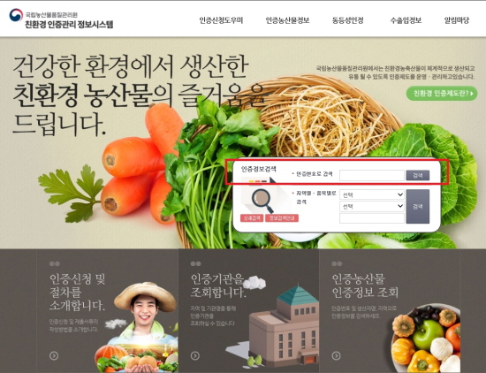The image size is (486, 373).
Task: Open the arrow icon under 인증농산물 인증정보 조회 card
Action: click(x=336, y=355)
